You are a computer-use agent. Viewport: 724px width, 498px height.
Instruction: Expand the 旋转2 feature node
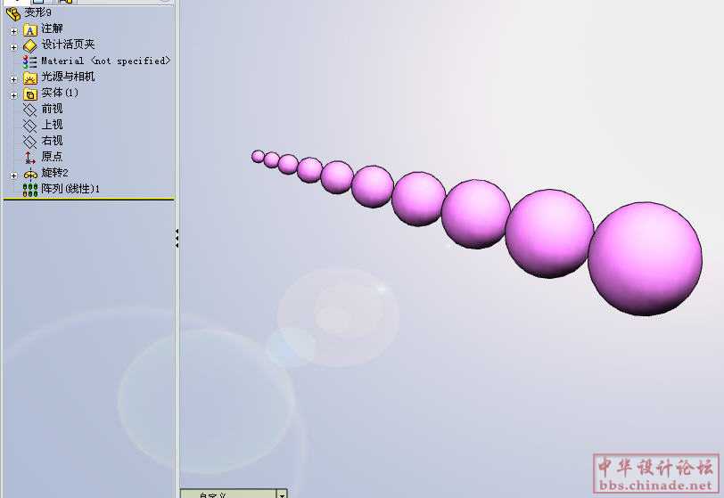(x=13, y=176)
